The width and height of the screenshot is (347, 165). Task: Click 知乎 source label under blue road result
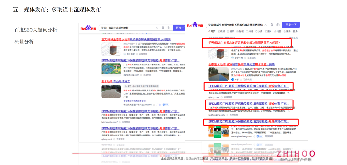[234, 79]
